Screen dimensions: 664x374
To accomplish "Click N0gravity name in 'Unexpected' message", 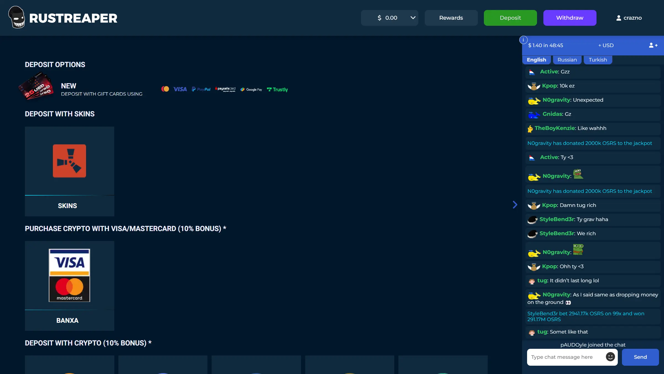I will click(556, 100).
